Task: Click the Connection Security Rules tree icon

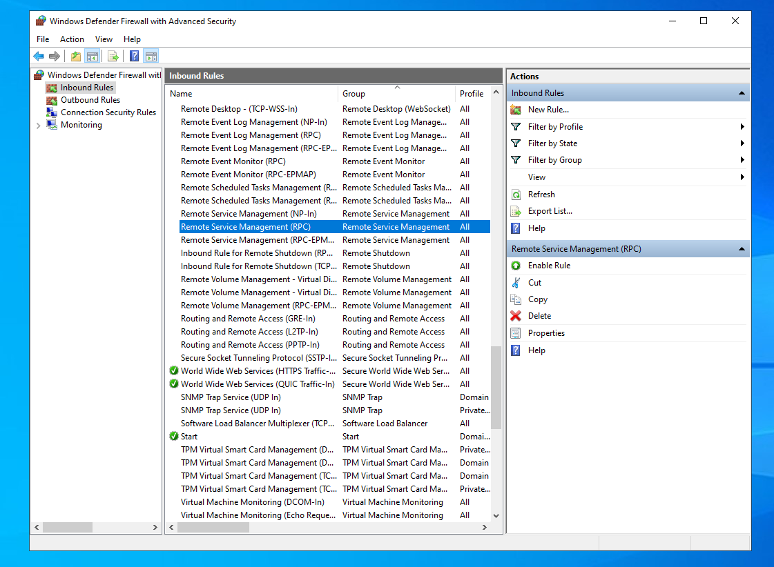Action: [x=52, y=112]
